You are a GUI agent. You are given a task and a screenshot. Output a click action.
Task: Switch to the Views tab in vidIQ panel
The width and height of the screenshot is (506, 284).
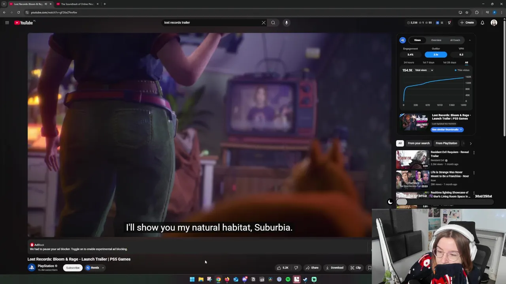point(417,40)
